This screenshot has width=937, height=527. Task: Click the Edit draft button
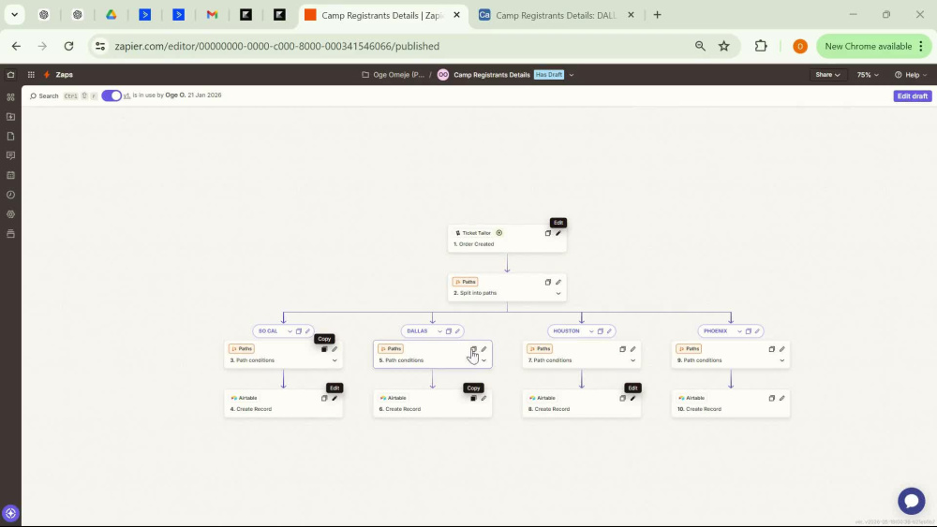tap(913, 96)
